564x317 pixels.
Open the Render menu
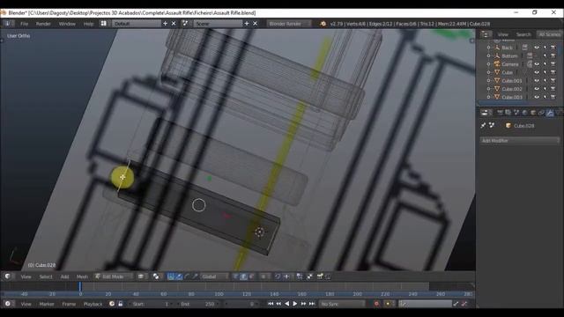(43, 24)
